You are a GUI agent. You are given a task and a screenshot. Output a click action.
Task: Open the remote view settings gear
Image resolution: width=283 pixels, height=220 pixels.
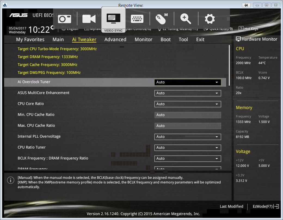point(210,19)
